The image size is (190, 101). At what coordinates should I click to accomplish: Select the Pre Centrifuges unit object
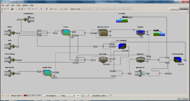pos(122,46)
